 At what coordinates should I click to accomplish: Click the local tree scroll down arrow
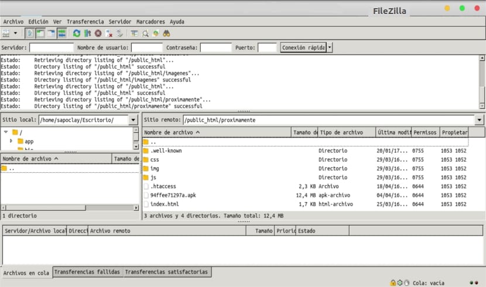point(136,146)
